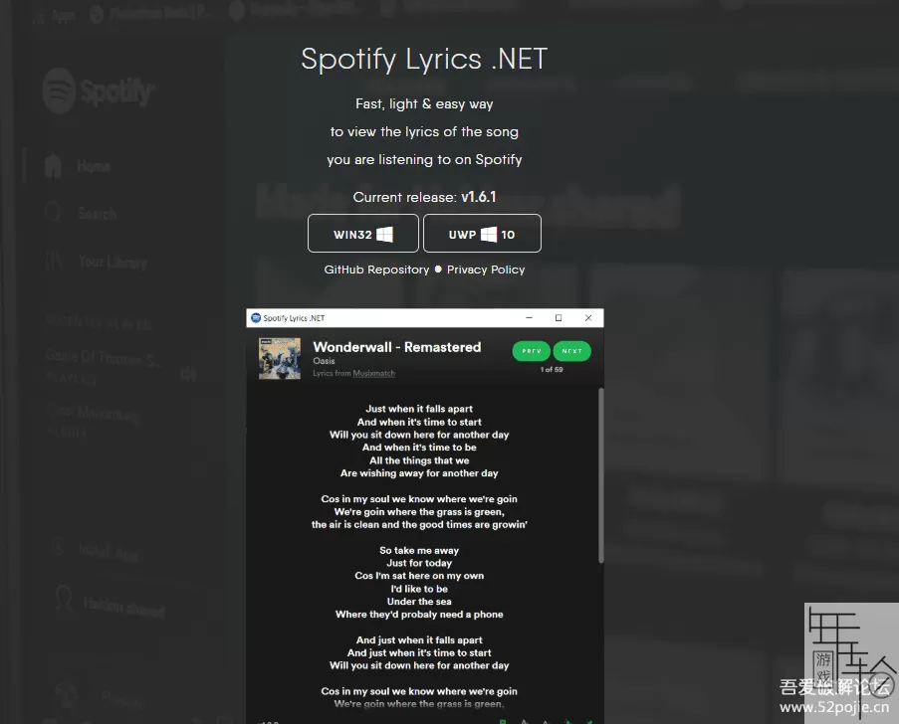
Task: Click the "Spotify Lyrics .NET" page heading
Action: click(424, 59)
